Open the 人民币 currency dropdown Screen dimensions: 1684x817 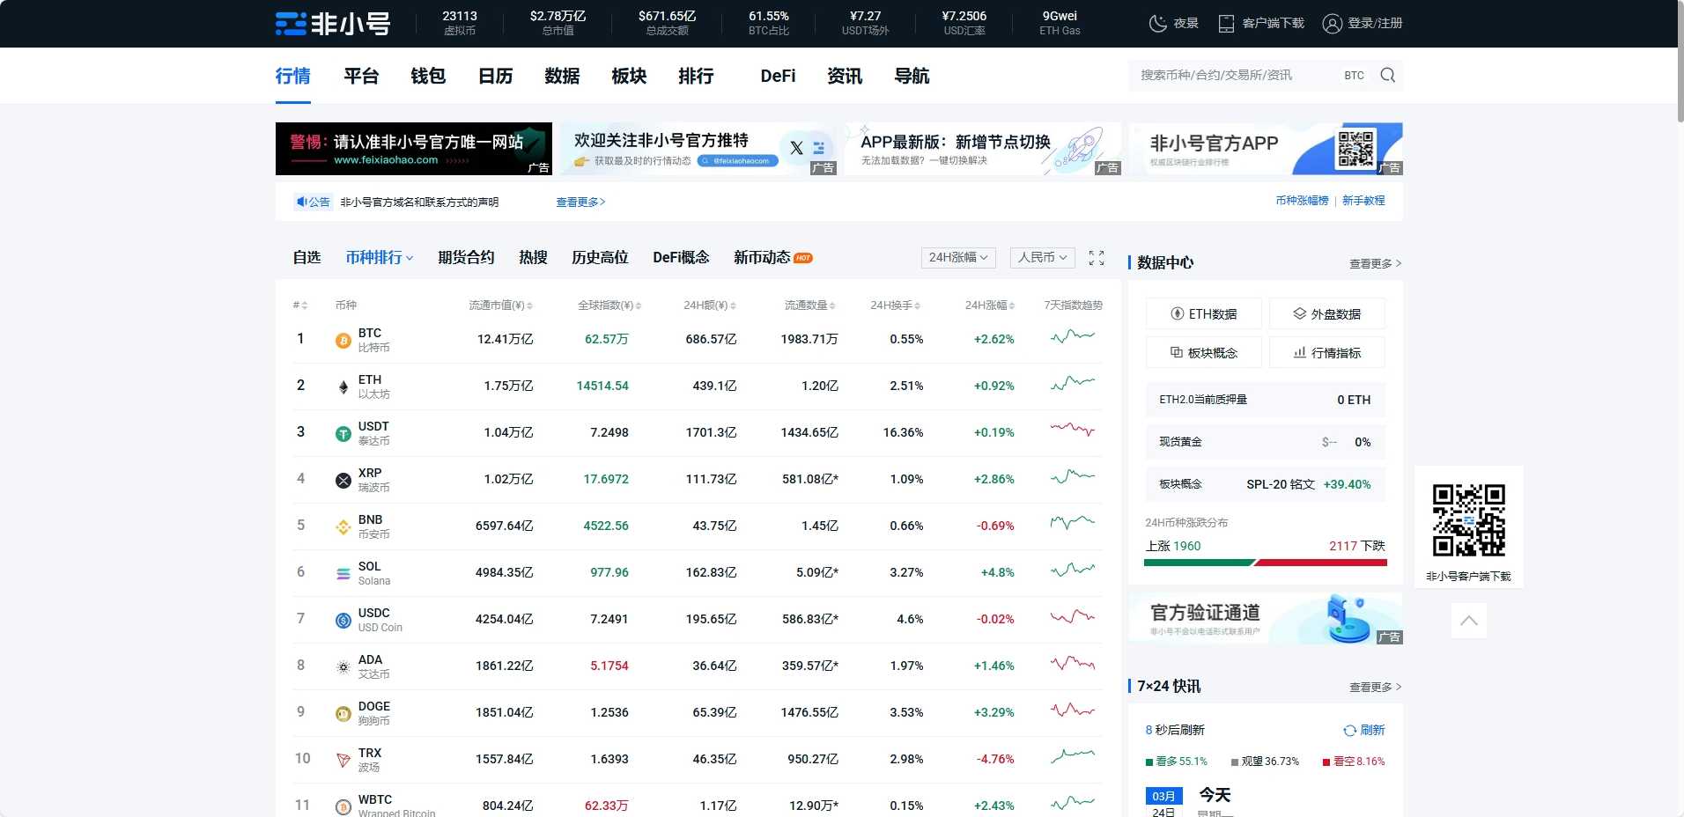coord(1042,258)
